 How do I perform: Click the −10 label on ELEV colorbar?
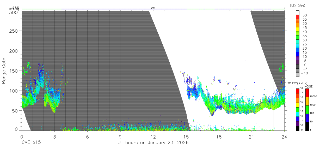(x=304, y=73)
